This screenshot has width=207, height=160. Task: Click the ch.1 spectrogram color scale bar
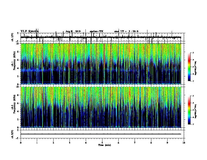(x=189, y=67)
